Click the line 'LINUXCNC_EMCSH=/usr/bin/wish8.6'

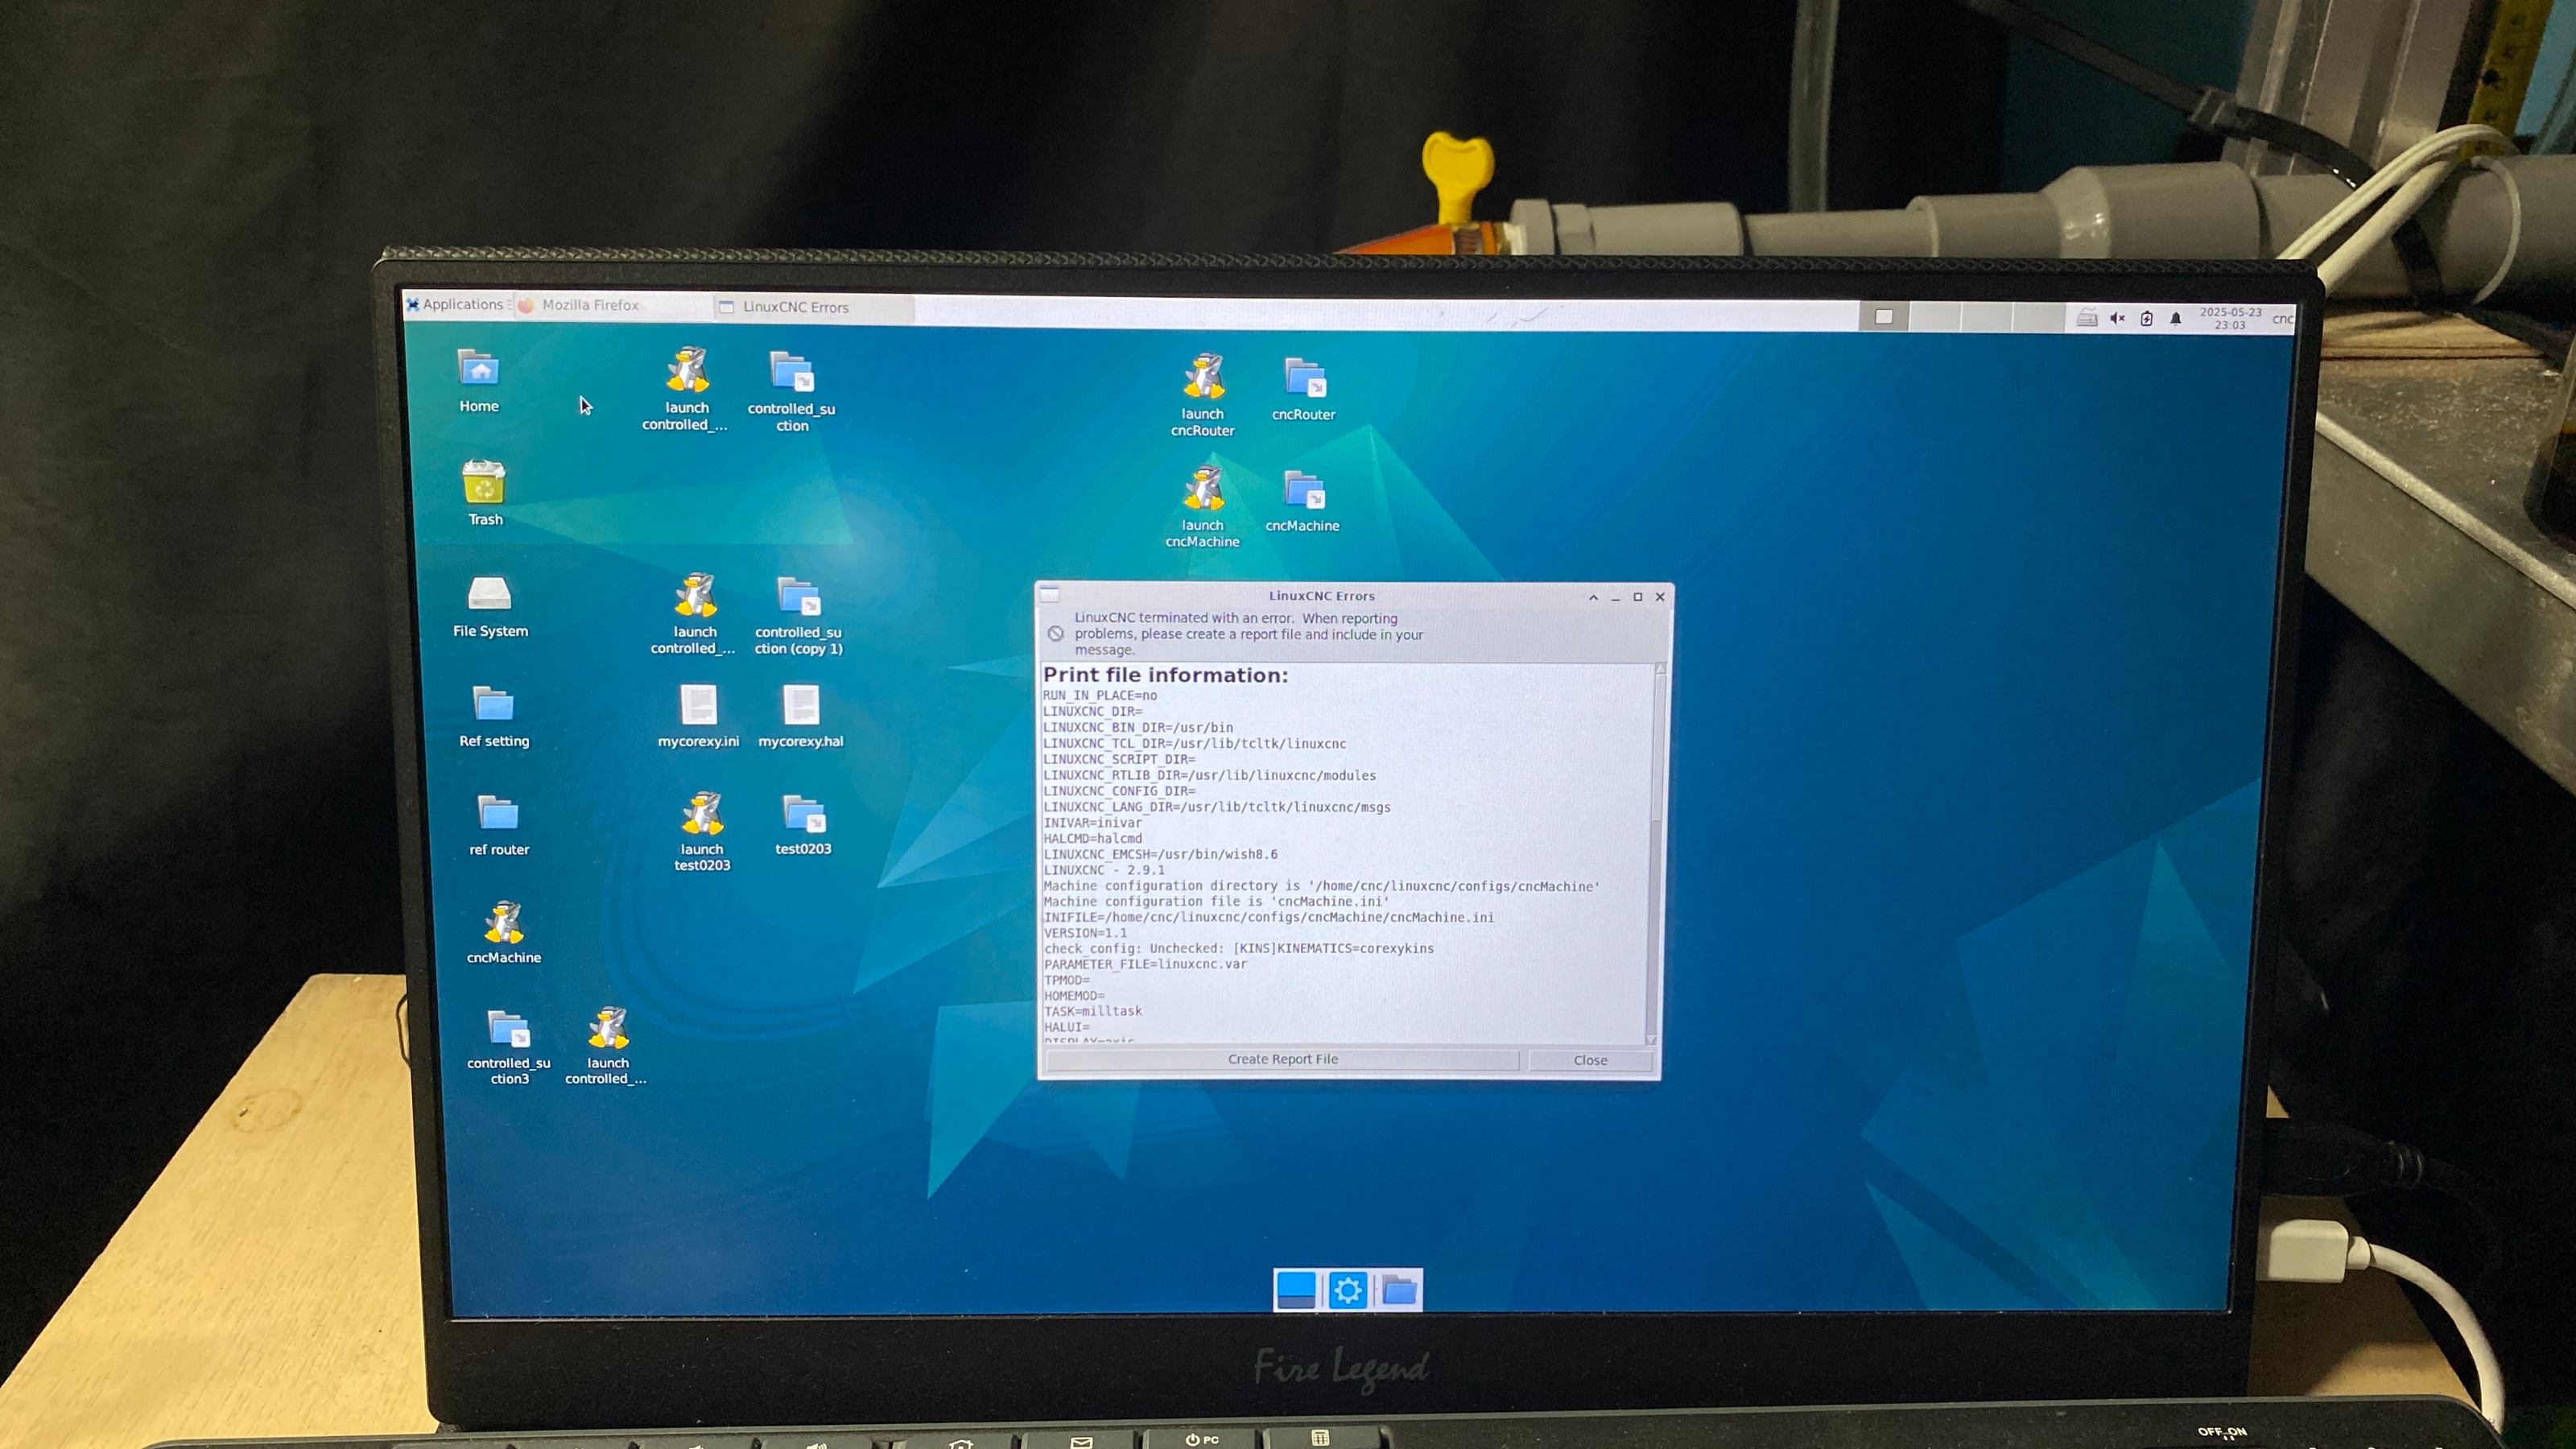[x=1161, y=854]
